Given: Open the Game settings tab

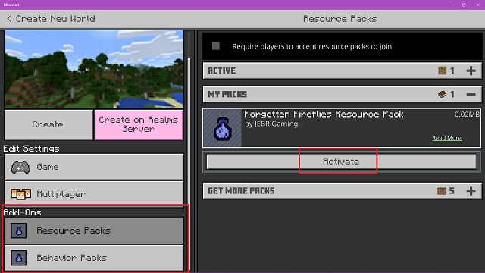Looking at the screenshot, I should 94,167.
